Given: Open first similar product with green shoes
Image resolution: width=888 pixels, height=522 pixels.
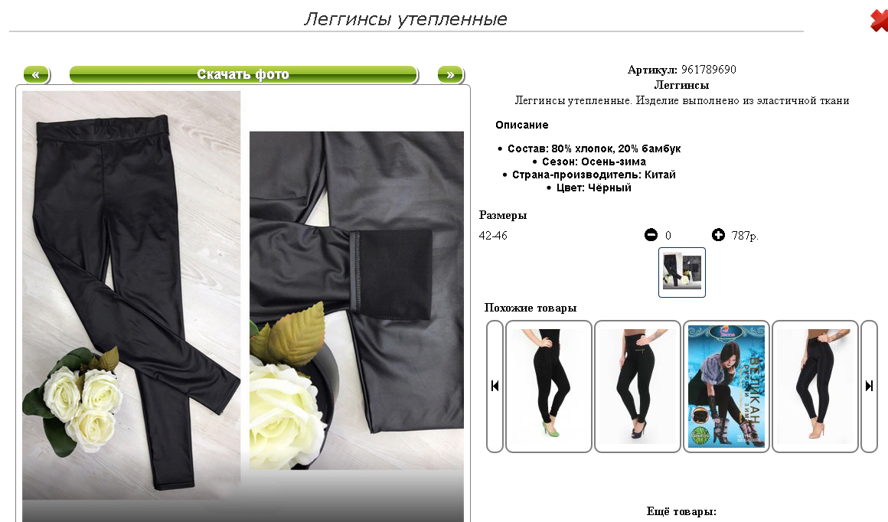Looking at the screenshot, I should tap(548, 386).
